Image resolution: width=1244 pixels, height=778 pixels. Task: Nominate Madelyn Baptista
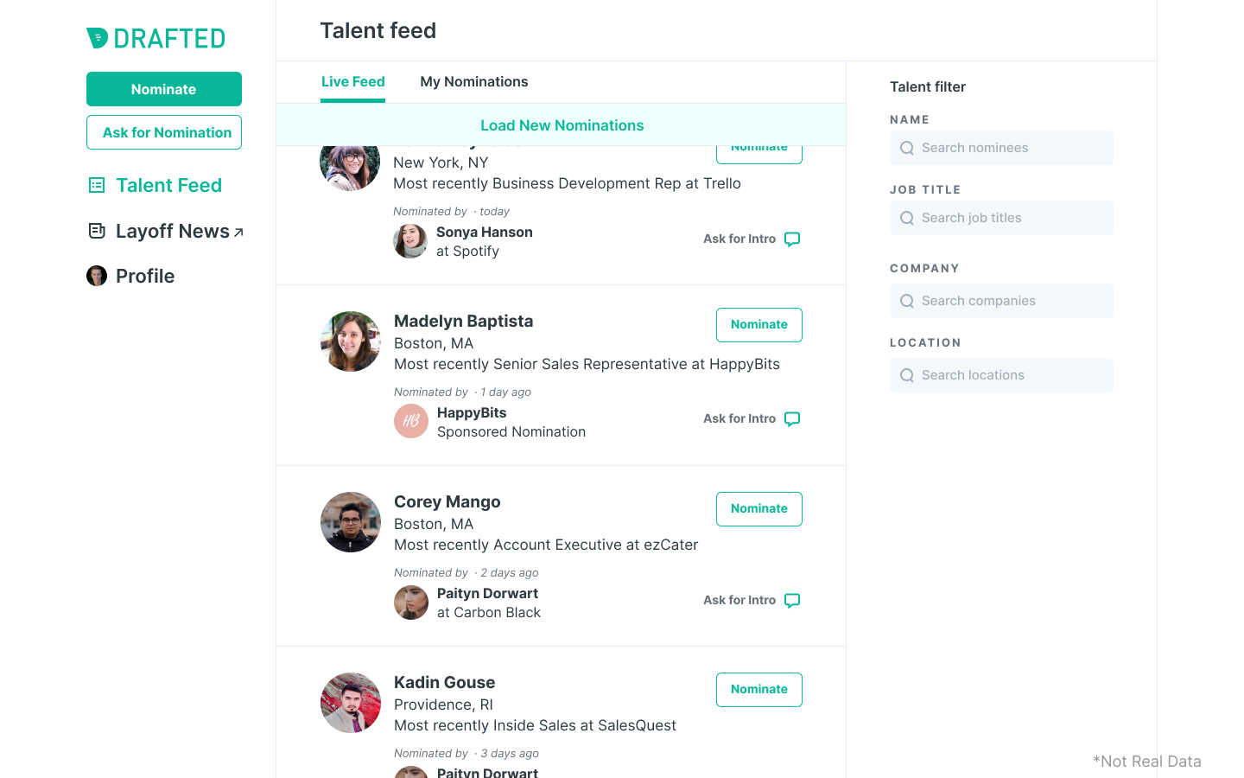tap(758, 325)
